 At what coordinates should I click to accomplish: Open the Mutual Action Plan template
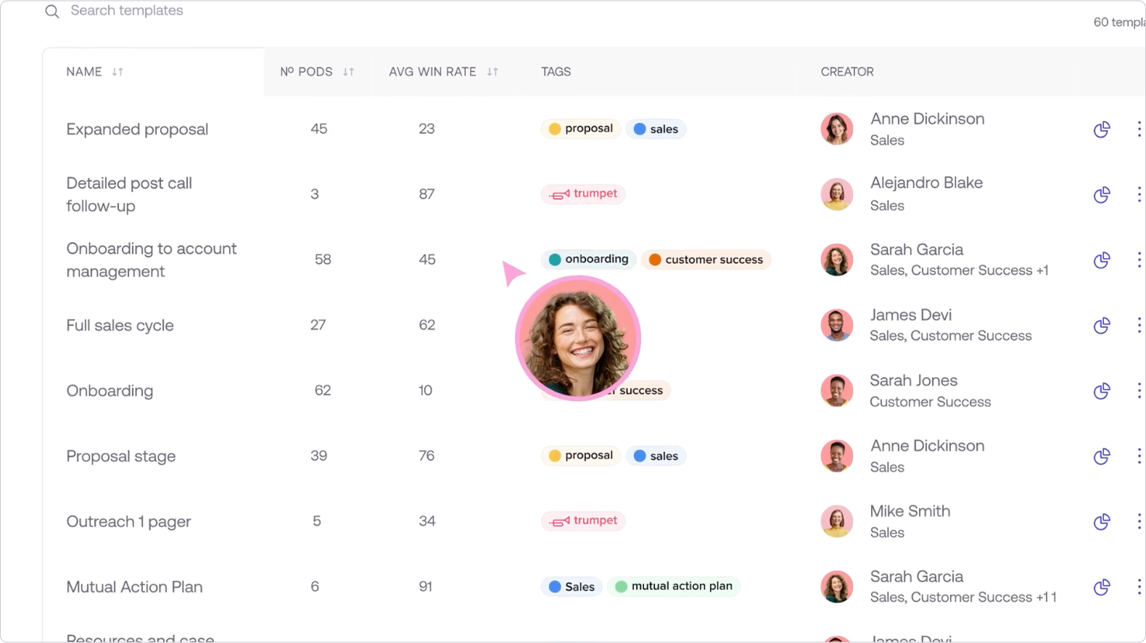pyautogui.click(x=134, y=586)
